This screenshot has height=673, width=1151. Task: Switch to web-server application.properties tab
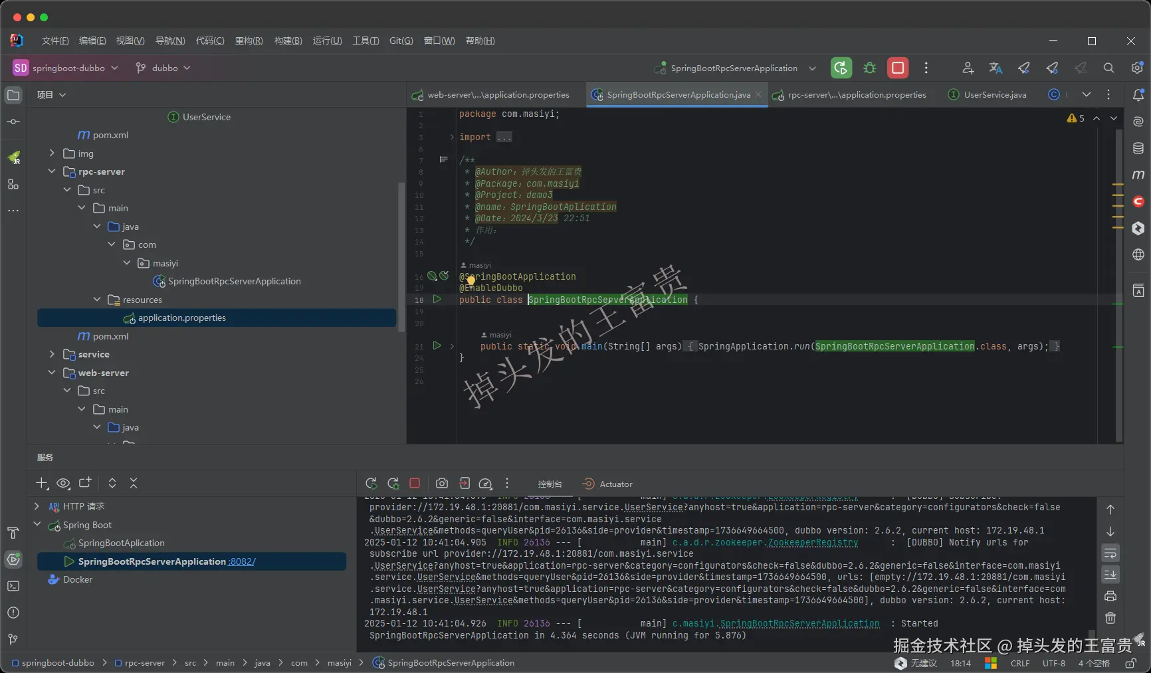coord(491,95)
